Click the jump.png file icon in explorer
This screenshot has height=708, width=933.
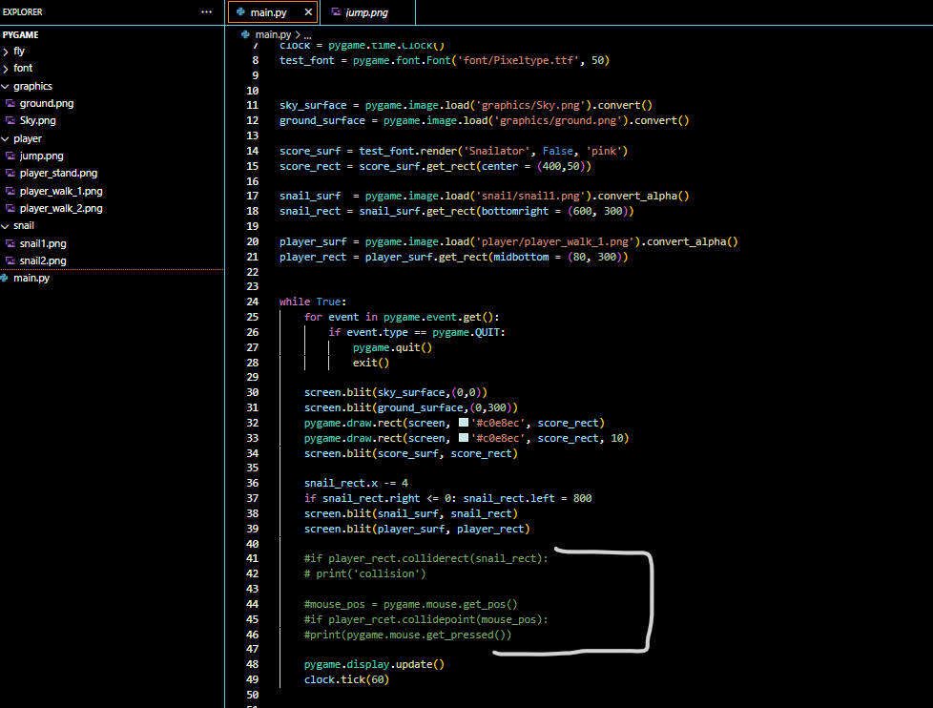pos(10,156)
